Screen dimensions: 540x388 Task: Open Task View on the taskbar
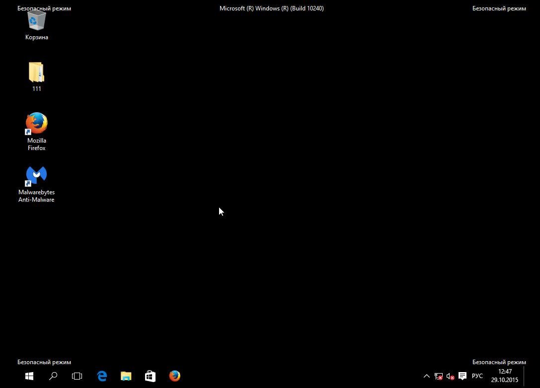77,376
